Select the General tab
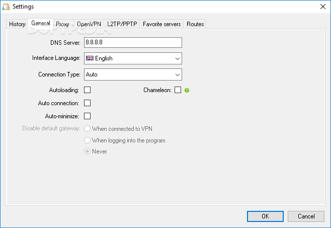Screen dimensions: 331x228 click(41, 23)
